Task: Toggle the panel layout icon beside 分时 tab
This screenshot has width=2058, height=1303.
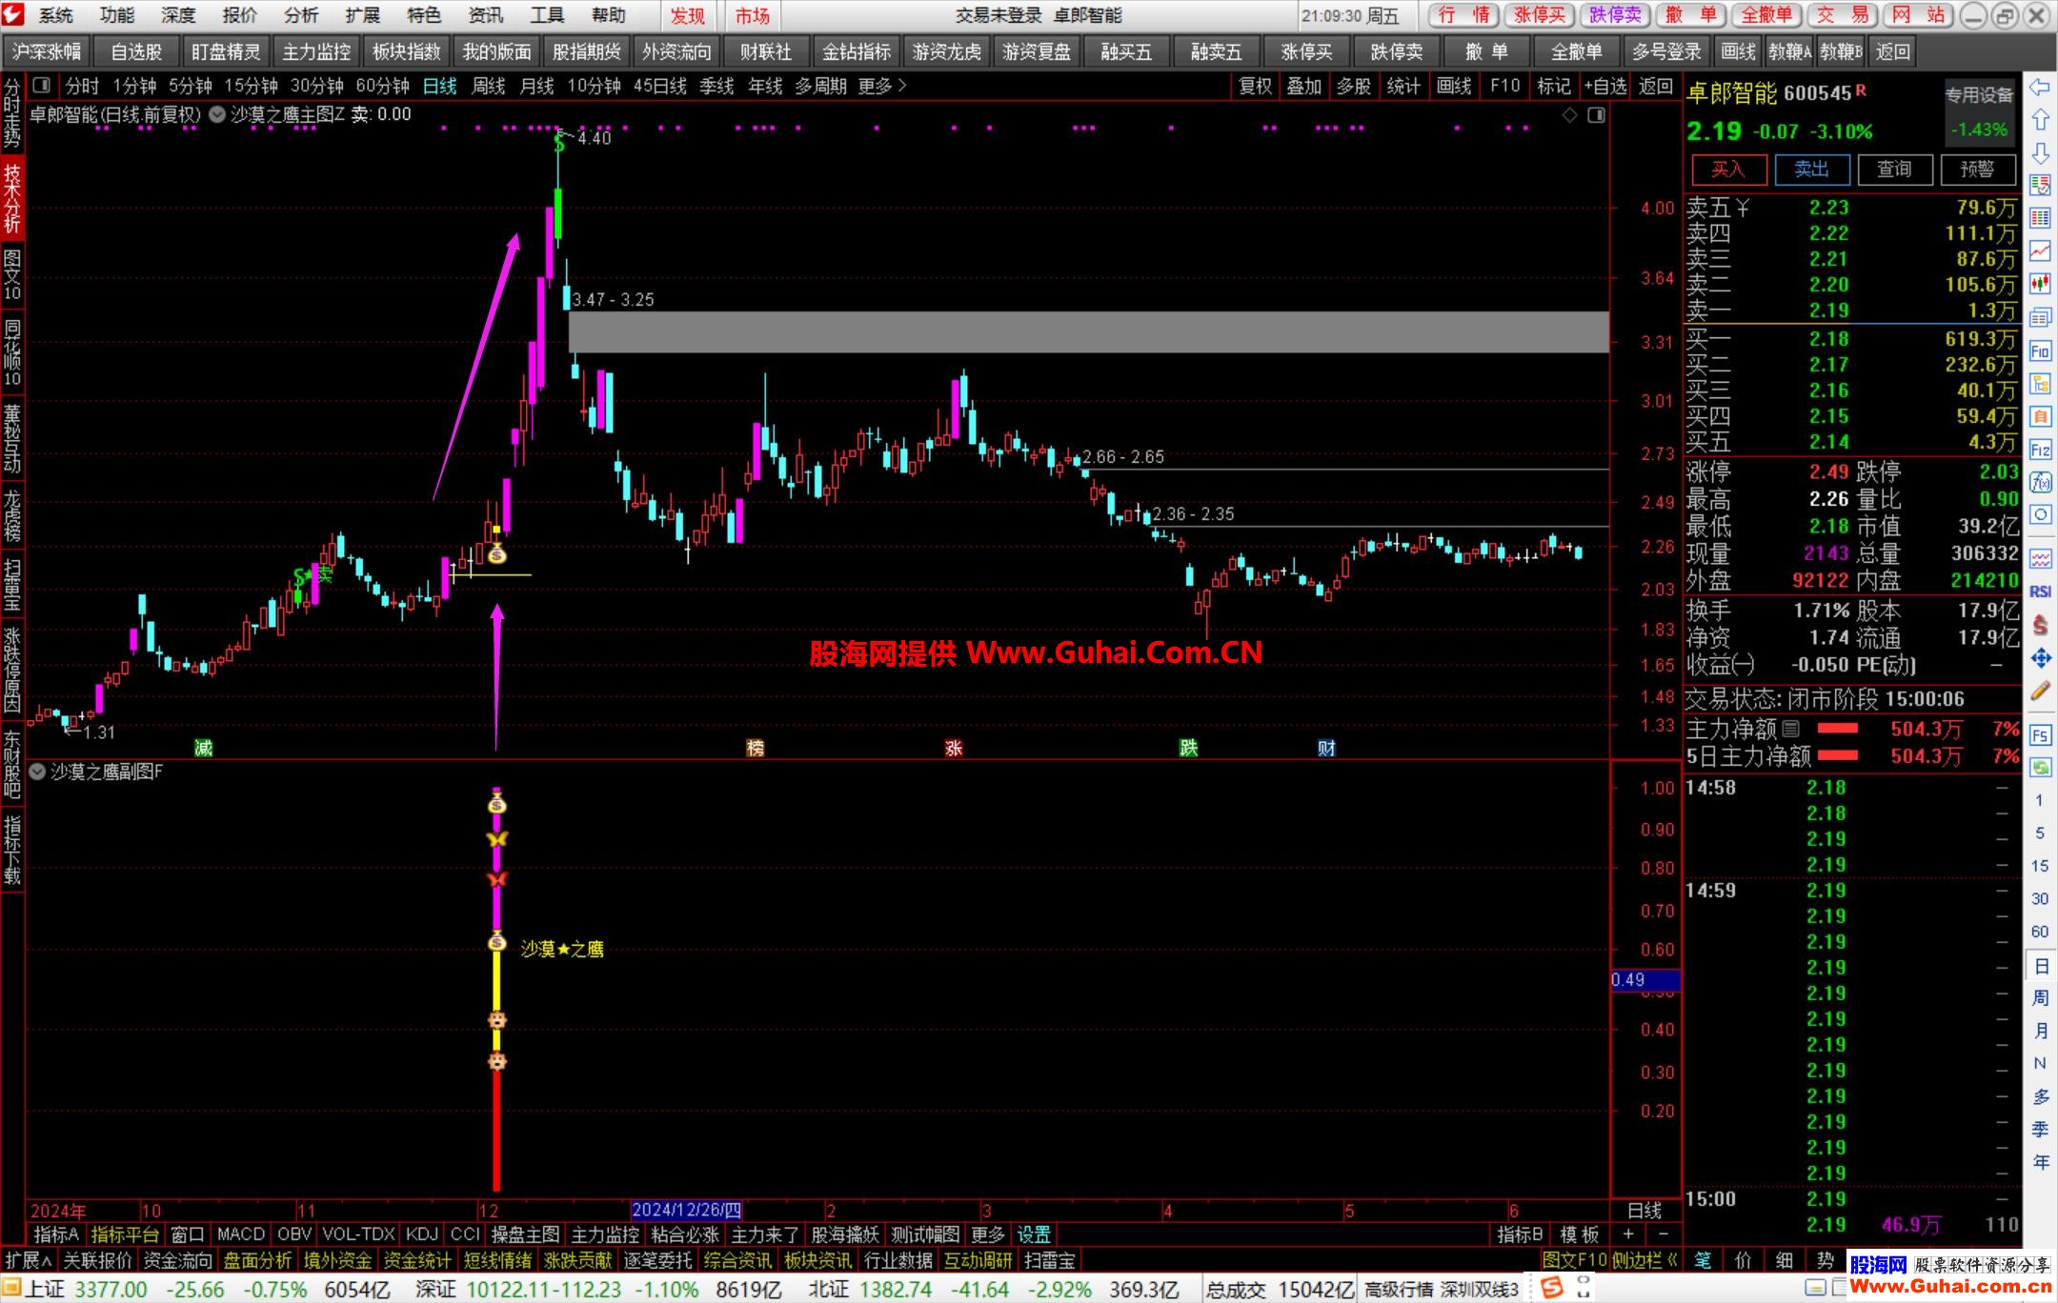Action: tap(41, 86)
